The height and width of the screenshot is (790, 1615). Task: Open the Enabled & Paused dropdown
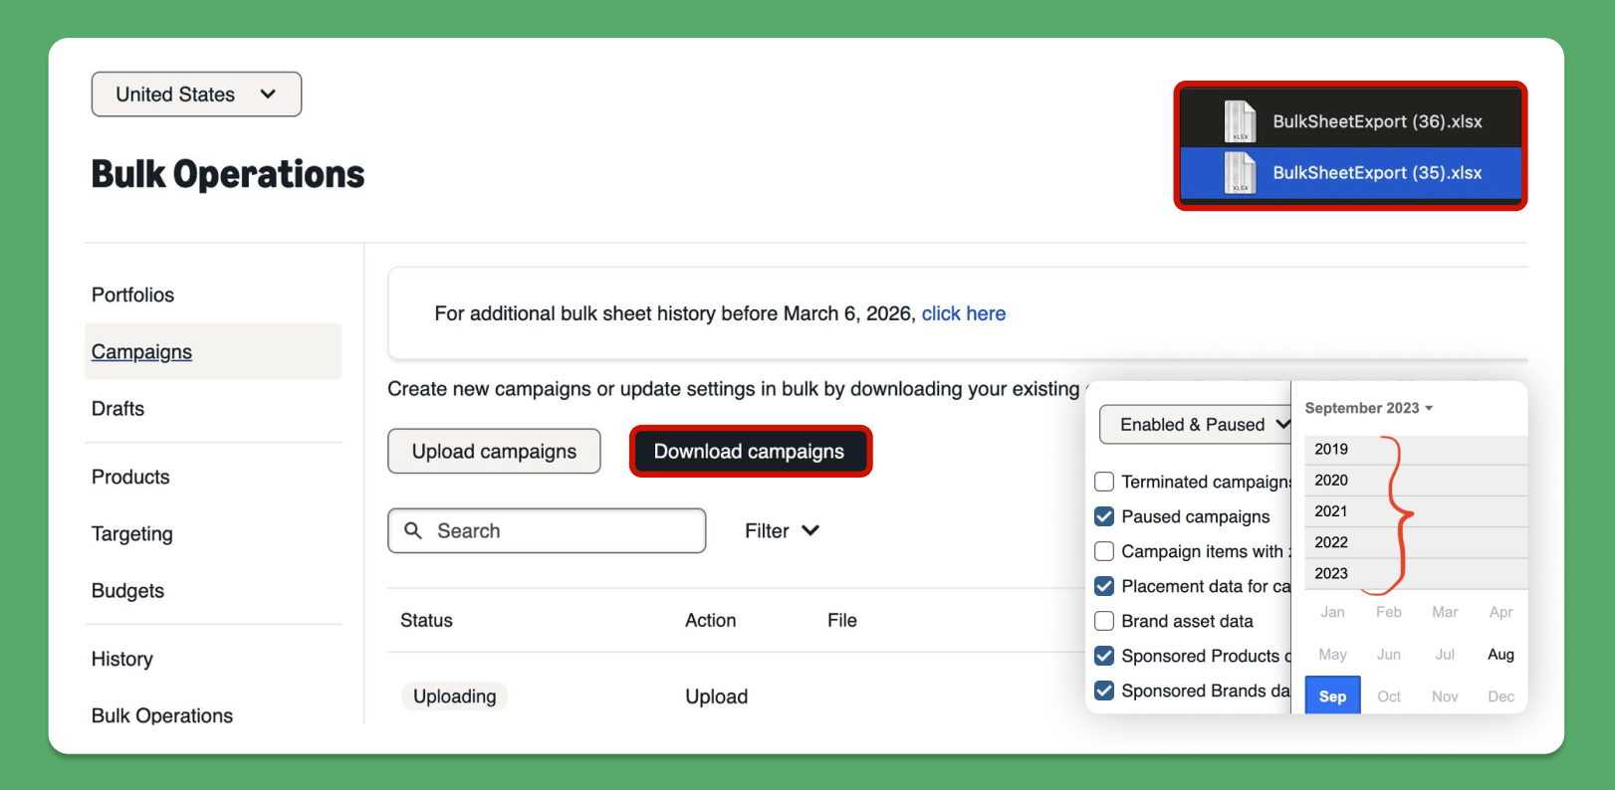pos(1195,425)
